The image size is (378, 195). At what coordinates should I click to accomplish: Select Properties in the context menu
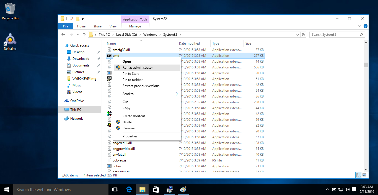(130, 136)
